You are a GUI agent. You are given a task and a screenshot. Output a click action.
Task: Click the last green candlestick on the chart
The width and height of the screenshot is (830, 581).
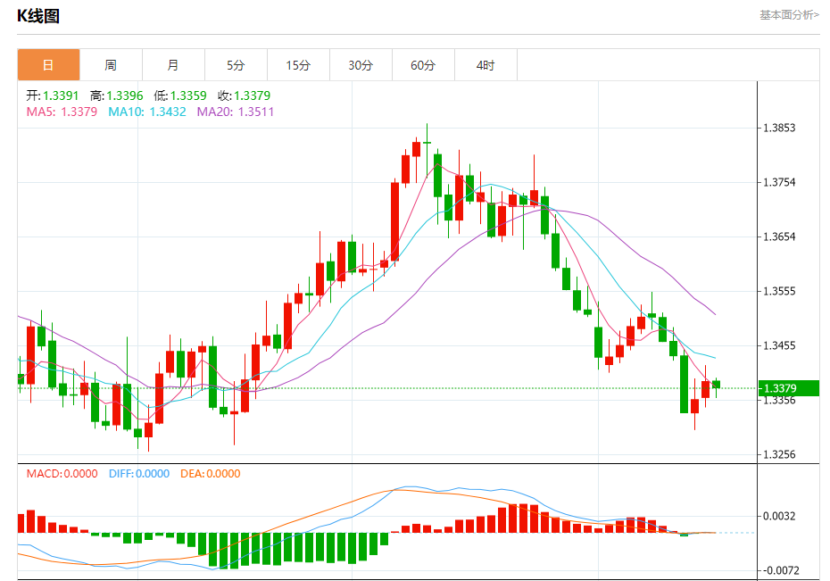coord(716,385)
